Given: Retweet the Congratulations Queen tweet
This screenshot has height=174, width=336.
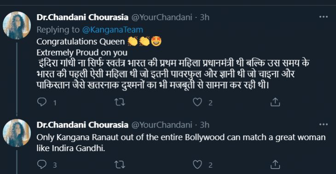Looking at the screenshot, I should coord(120,102).
